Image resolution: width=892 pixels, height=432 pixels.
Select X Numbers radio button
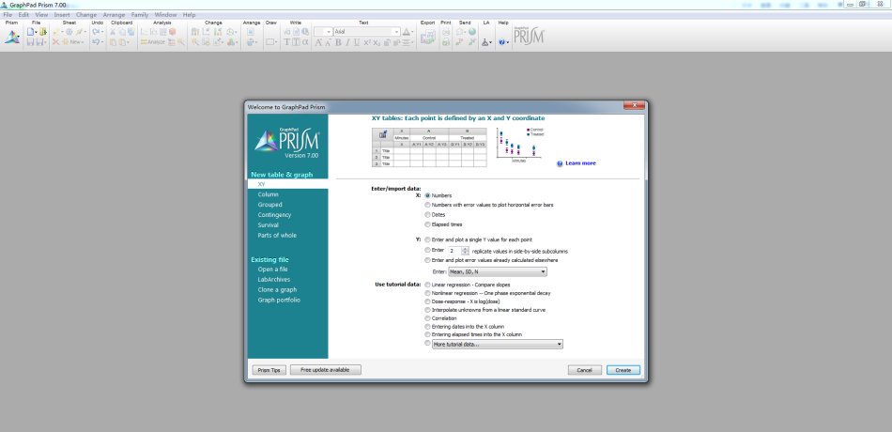click(x=428, y=195)
